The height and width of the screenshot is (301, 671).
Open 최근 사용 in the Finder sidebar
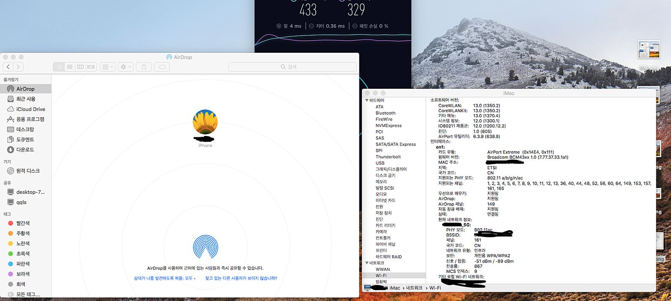point(26,99)
